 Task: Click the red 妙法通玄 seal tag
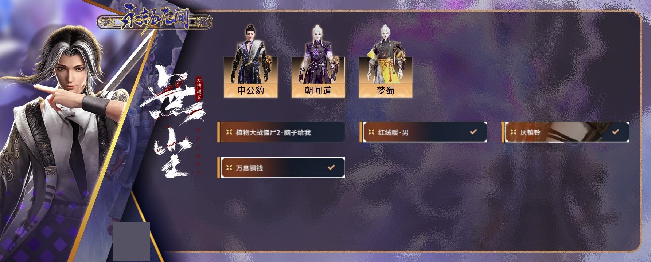pos(199,88)
